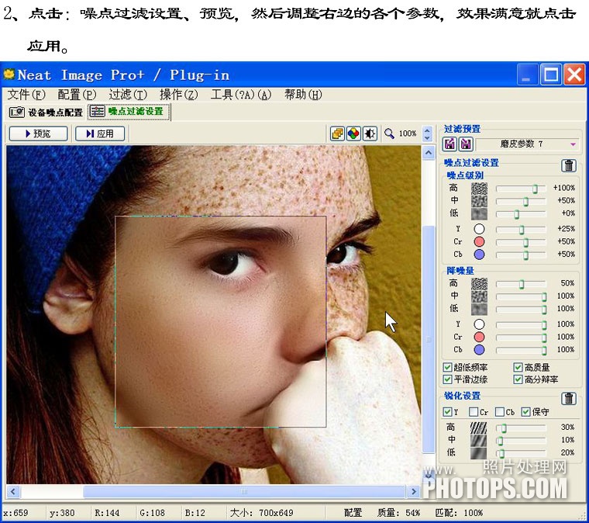Click the mid sharpening pattern icon
This screenshot has width=589, height=523.
point(479,440)
